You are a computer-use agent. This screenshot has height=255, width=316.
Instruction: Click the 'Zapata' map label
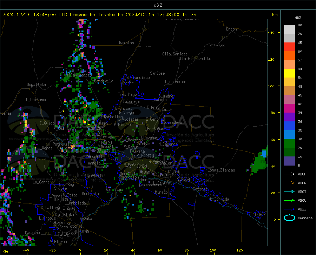click(x=86, y=219)
